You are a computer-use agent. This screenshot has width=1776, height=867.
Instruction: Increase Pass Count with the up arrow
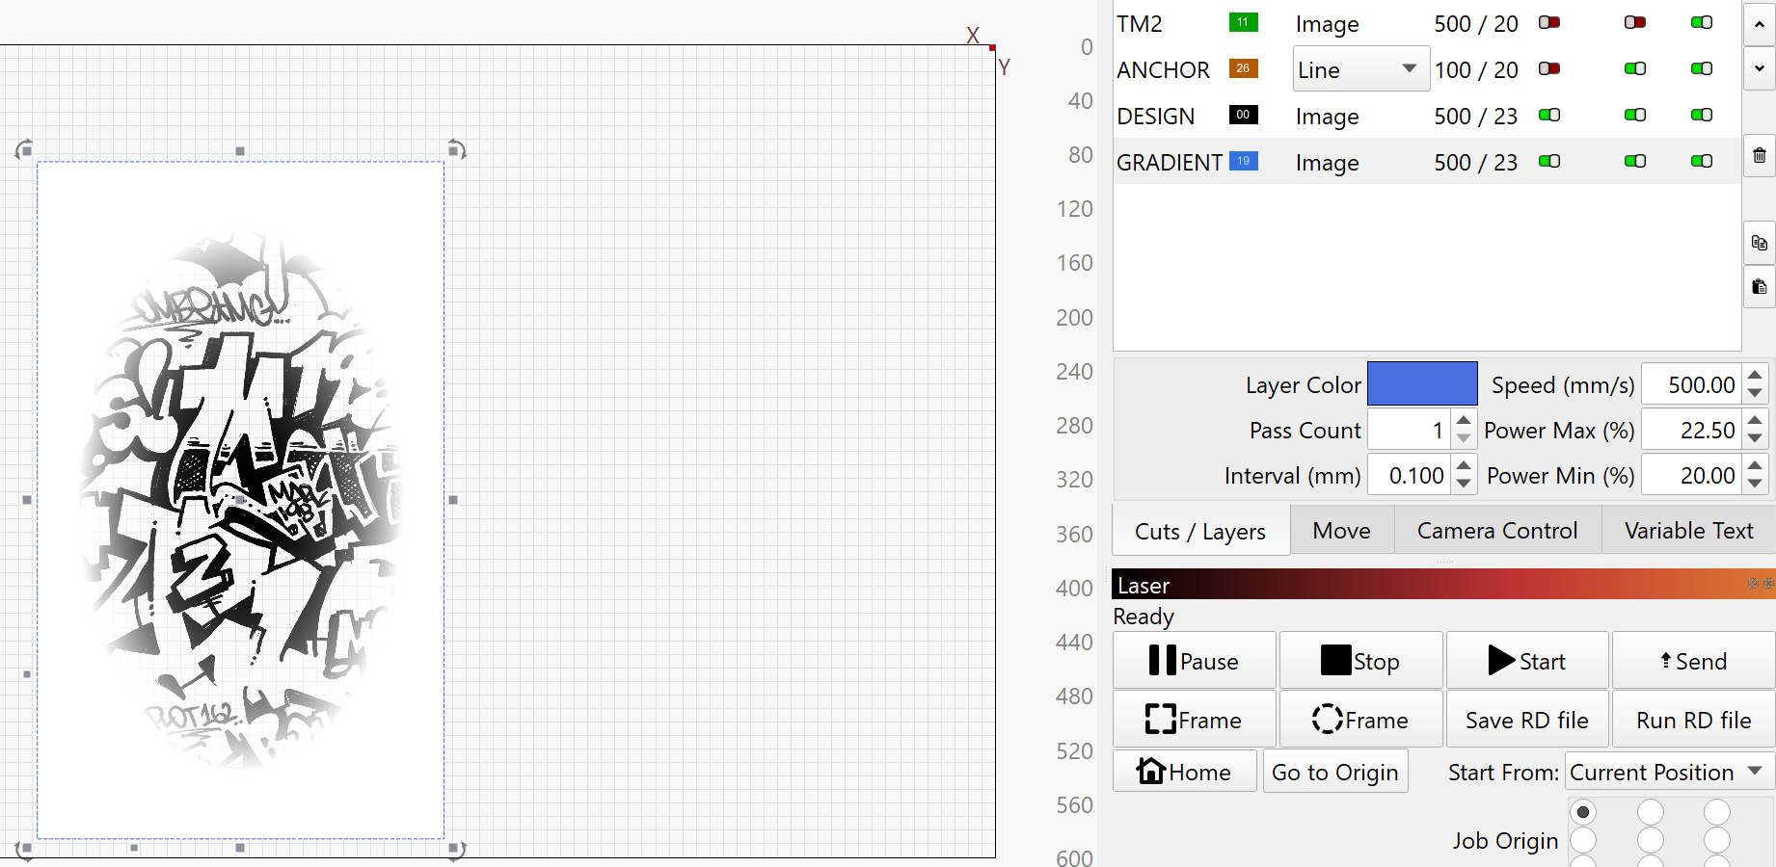pyautogui.click(x=1464, y=421)
